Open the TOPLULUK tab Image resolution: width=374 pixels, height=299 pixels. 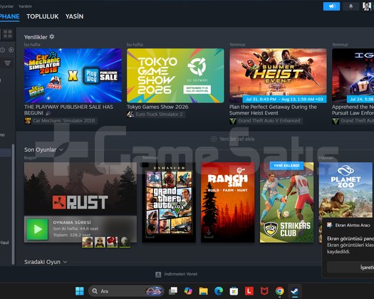[x=43, y=16]
